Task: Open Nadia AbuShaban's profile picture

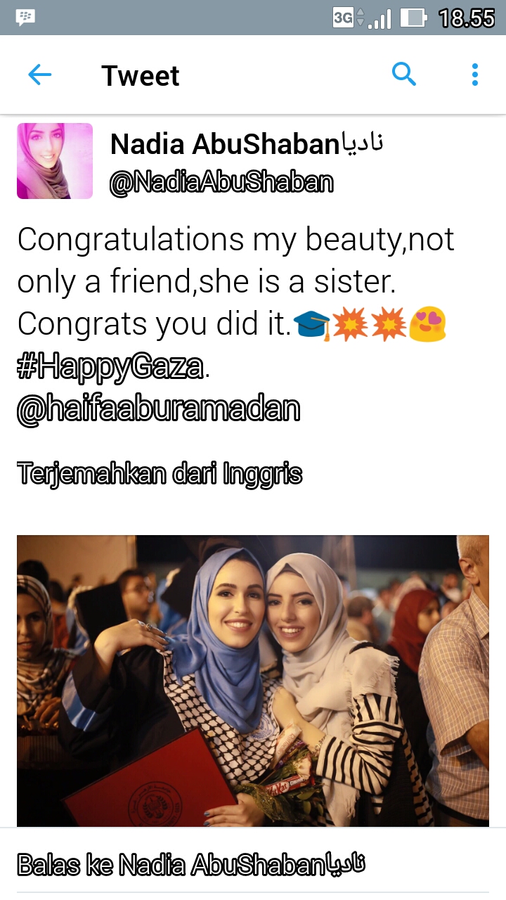Action: [55, 161]
